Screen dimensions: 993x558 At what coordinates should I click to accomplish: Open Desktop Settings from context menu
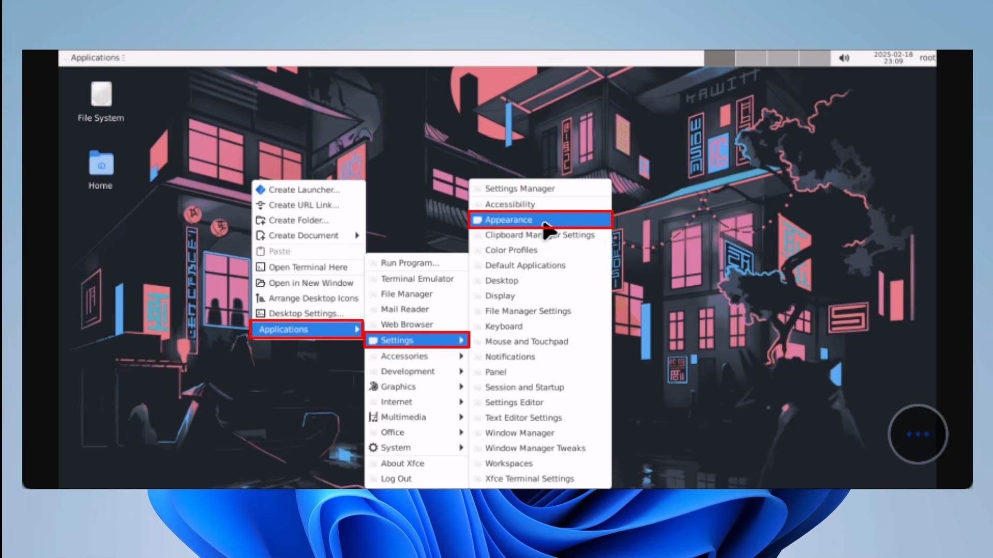click(306, 314)
